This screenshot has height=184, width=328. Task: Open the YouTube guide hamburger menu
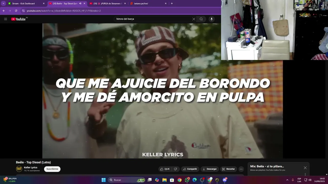(x=5, y=19)
